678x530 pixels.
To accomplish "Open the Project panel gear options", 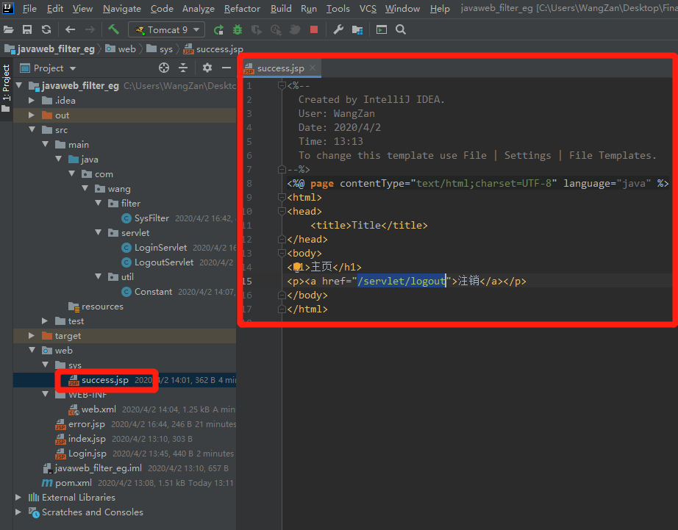I will (x=207, y=68).
